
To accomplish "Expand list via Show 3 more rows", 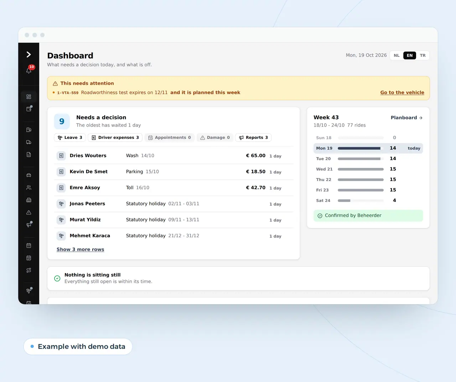I will [x=81, y=249].
